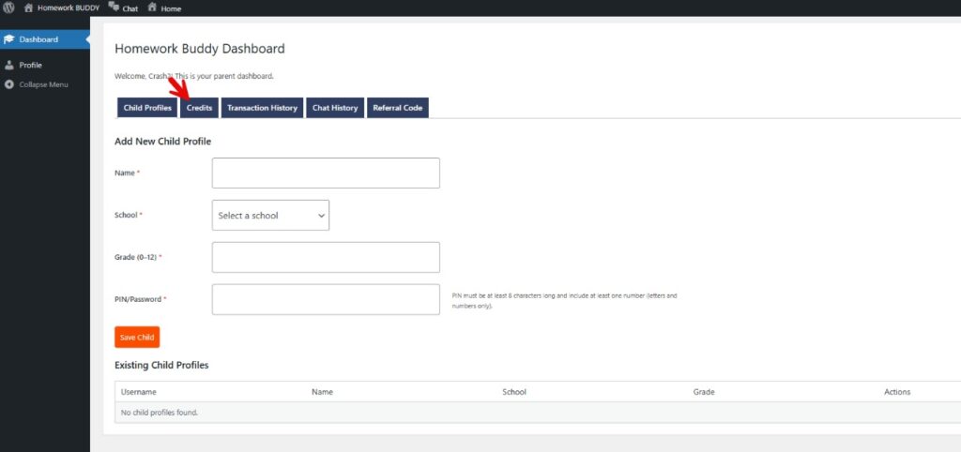961x452 pixels.
Task: Select the Child Profiles tab
Action: click(x=147, y=108)
